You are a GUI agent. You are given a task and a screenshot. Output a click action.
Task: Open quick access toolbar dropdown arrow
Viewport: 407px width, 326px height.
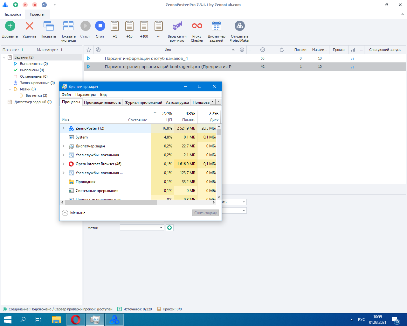coord(55,5)
